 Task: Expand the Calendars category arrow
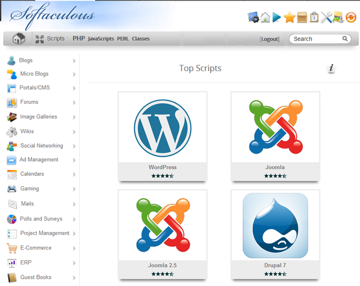tap(74, 174)
